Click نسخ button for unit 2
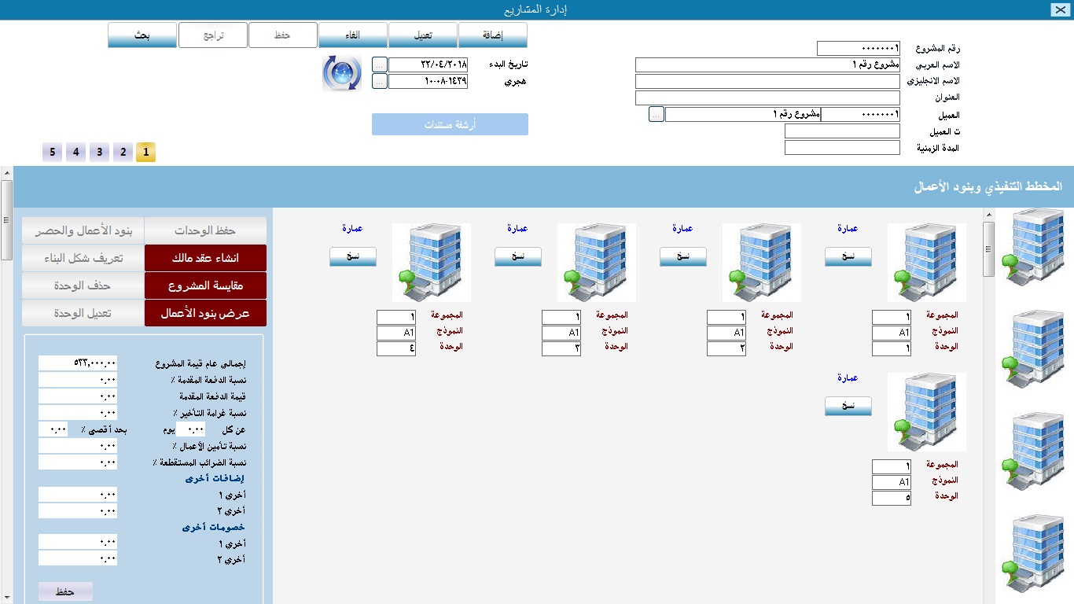This screenshot has width=1074, height=604. pyautogui.click(x=683, y=256)
